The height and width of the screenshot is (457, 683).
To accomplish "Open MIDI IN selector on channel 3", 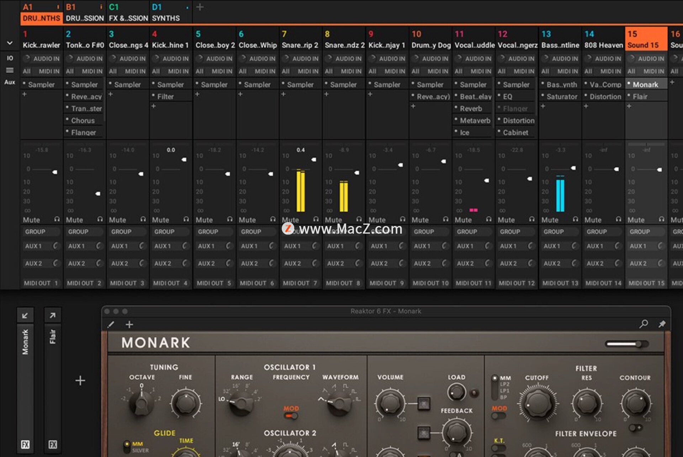I will coord(135,71).
